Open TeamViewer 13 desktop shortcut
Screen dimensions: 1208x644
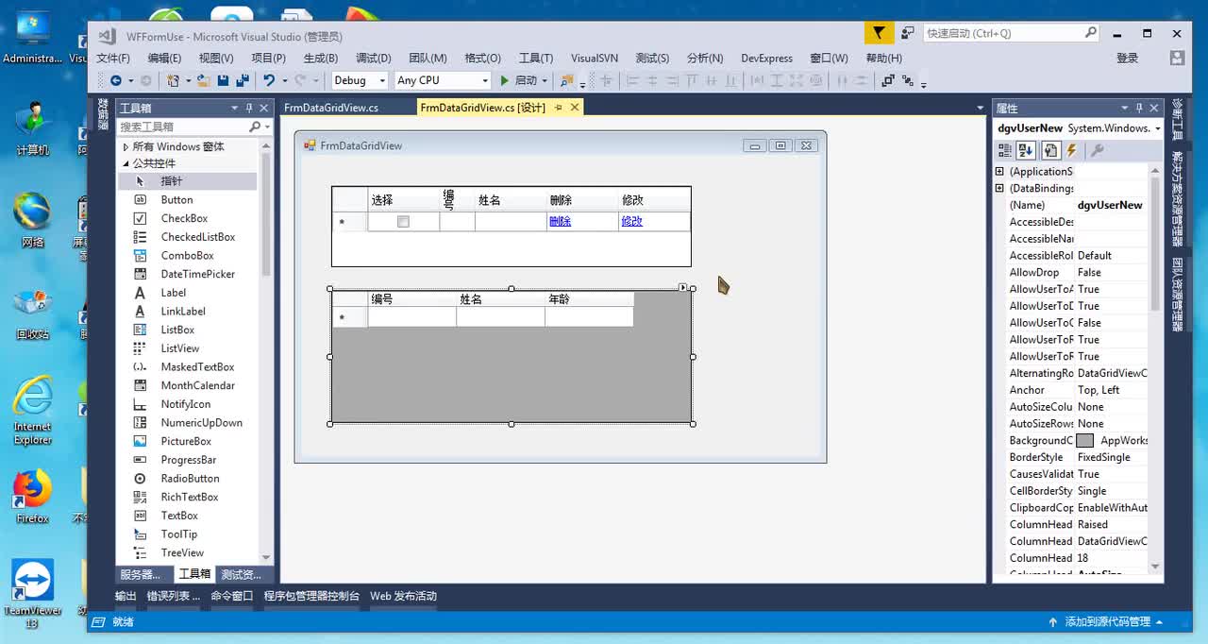(x=32, y=595)
